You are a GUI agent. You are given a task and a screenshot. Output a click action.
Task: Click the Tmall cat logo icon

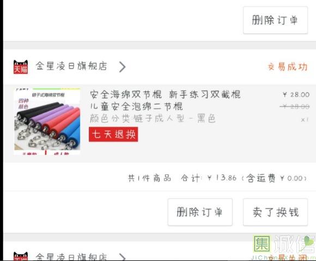(21, 67)
